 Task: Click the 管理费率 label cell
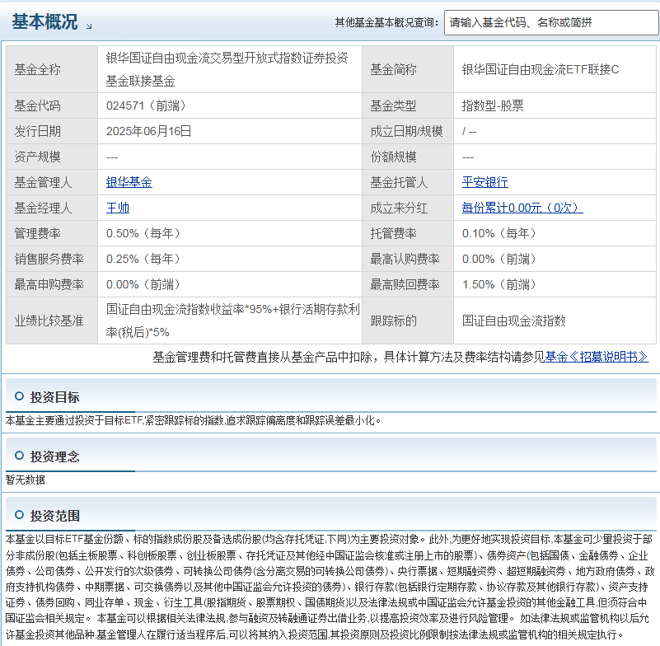(x=52, y=233)
